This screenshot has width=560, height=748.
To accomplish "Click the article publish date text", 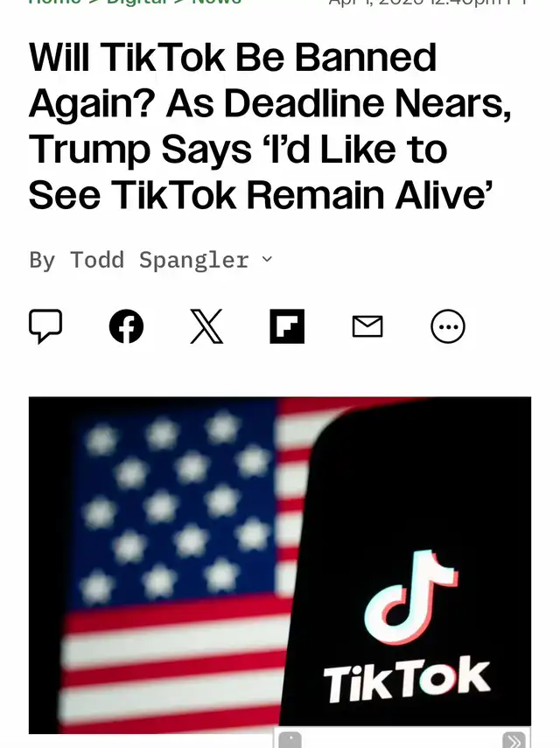I will click(x=428, y=2).
